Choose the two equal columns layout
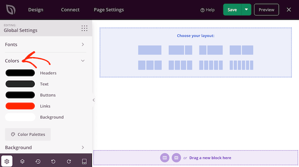 (x=241, y=50)
